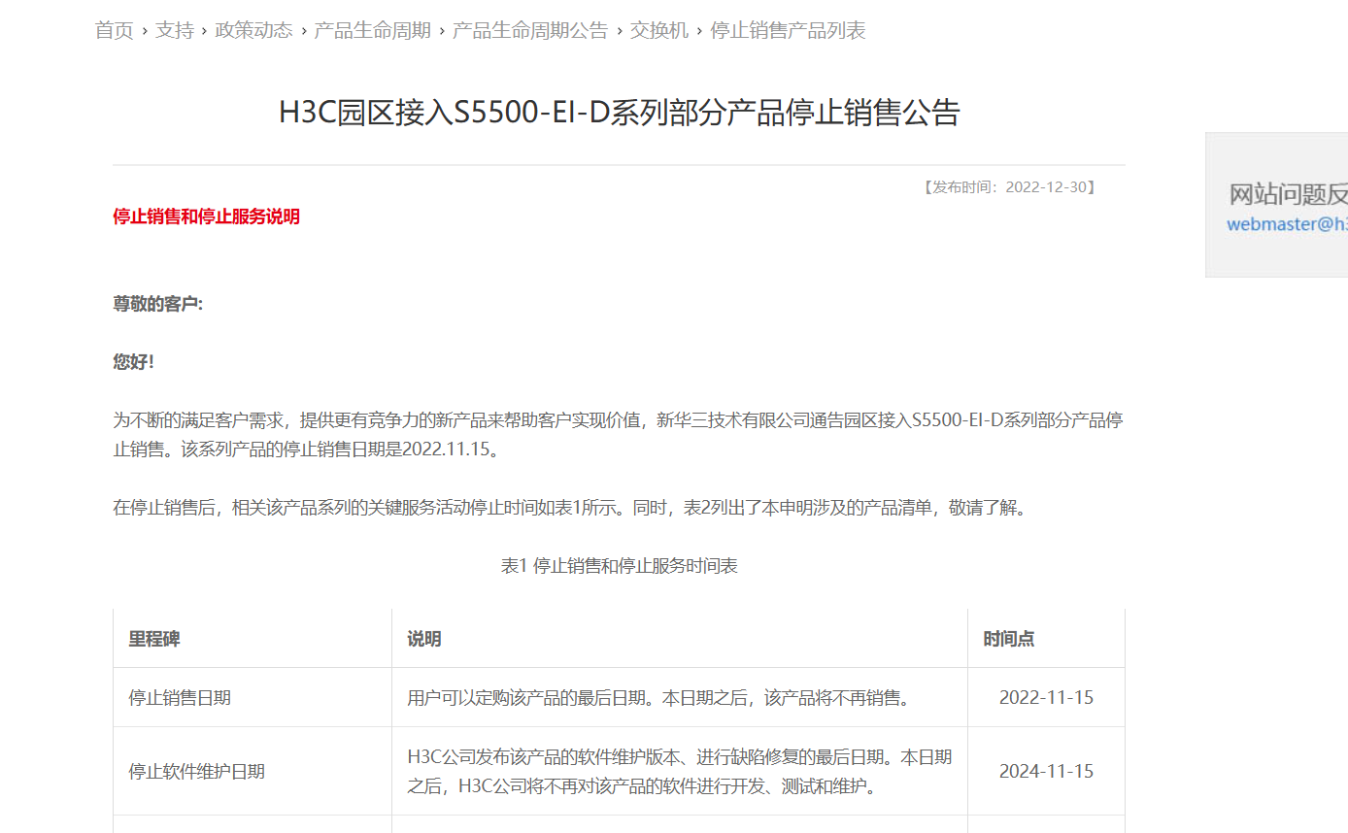Click the description starting H3C公司发布该产品的软件维护版本
Viewport: 1348px width, 833px height.
pyautogui.click(x=680, y=772)
